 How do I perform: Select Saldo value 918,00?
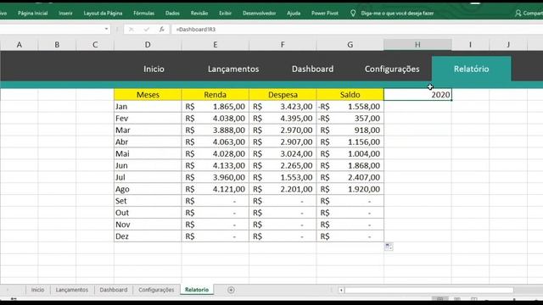[350, 130]
